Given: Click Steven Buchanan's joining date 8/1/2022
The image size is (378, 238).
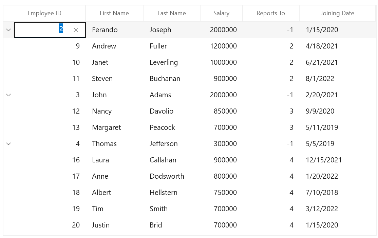Looking at the screenshot, I should (320, 78).
